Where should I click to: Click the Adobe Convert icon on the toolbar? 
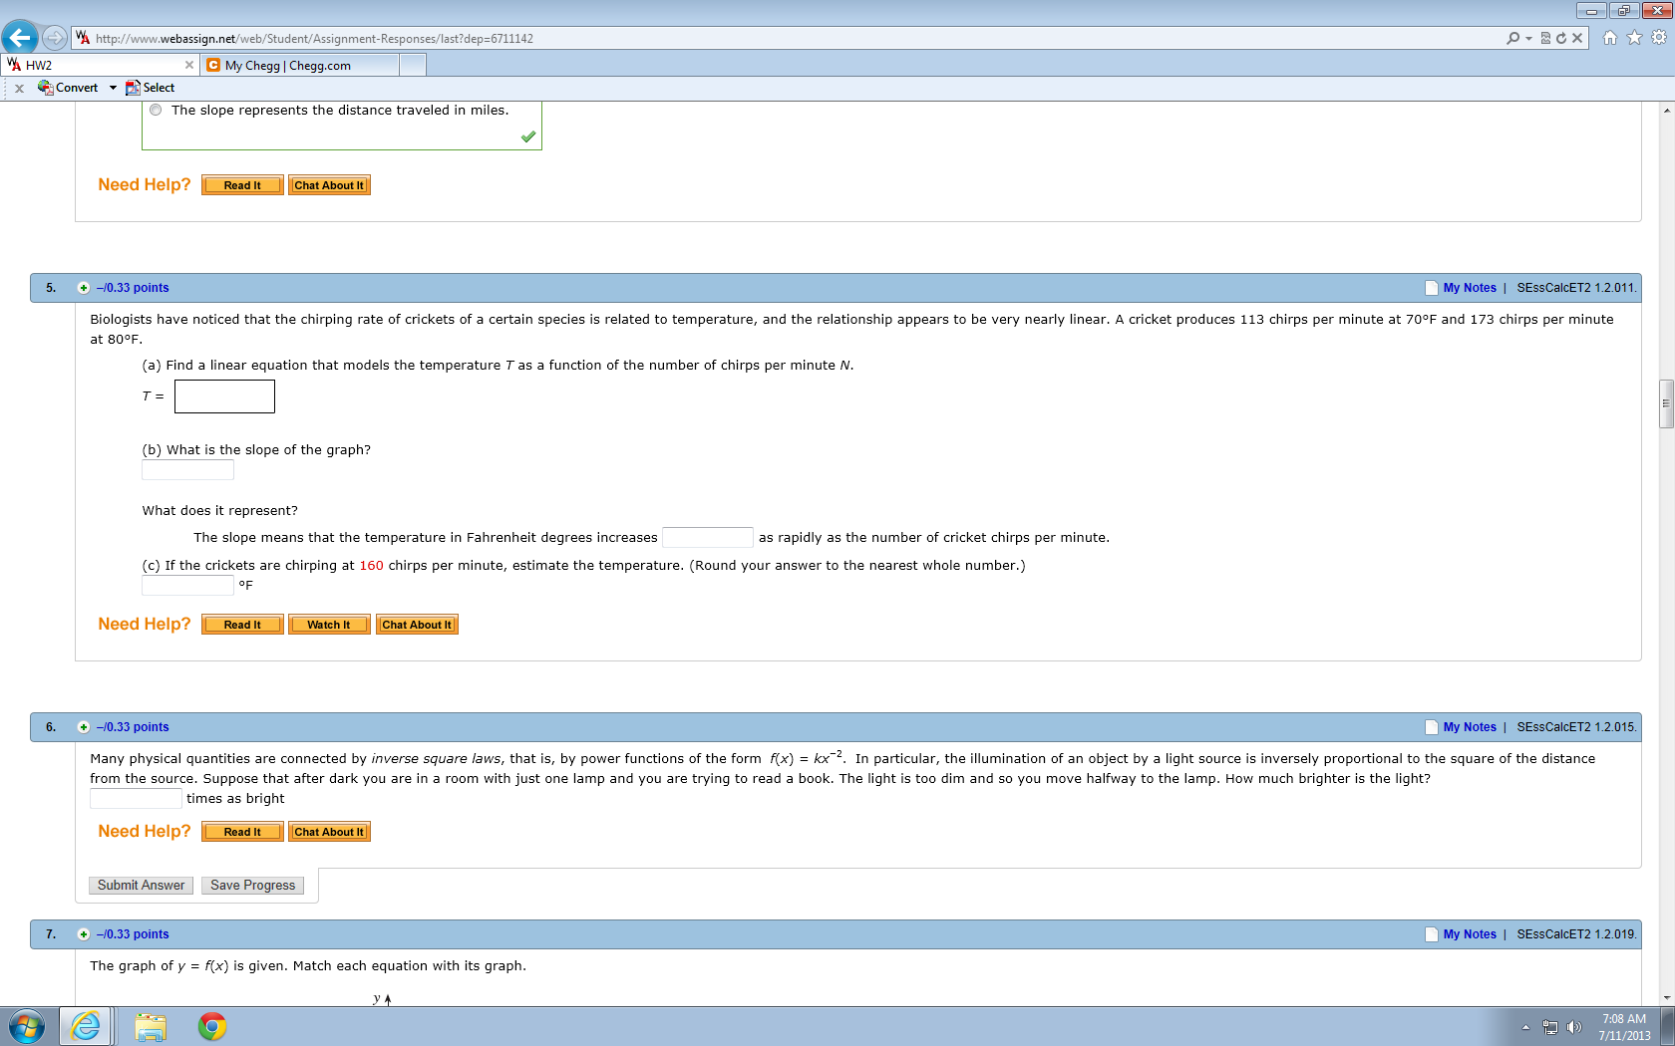pyautogui.click(x=45, y=88)
